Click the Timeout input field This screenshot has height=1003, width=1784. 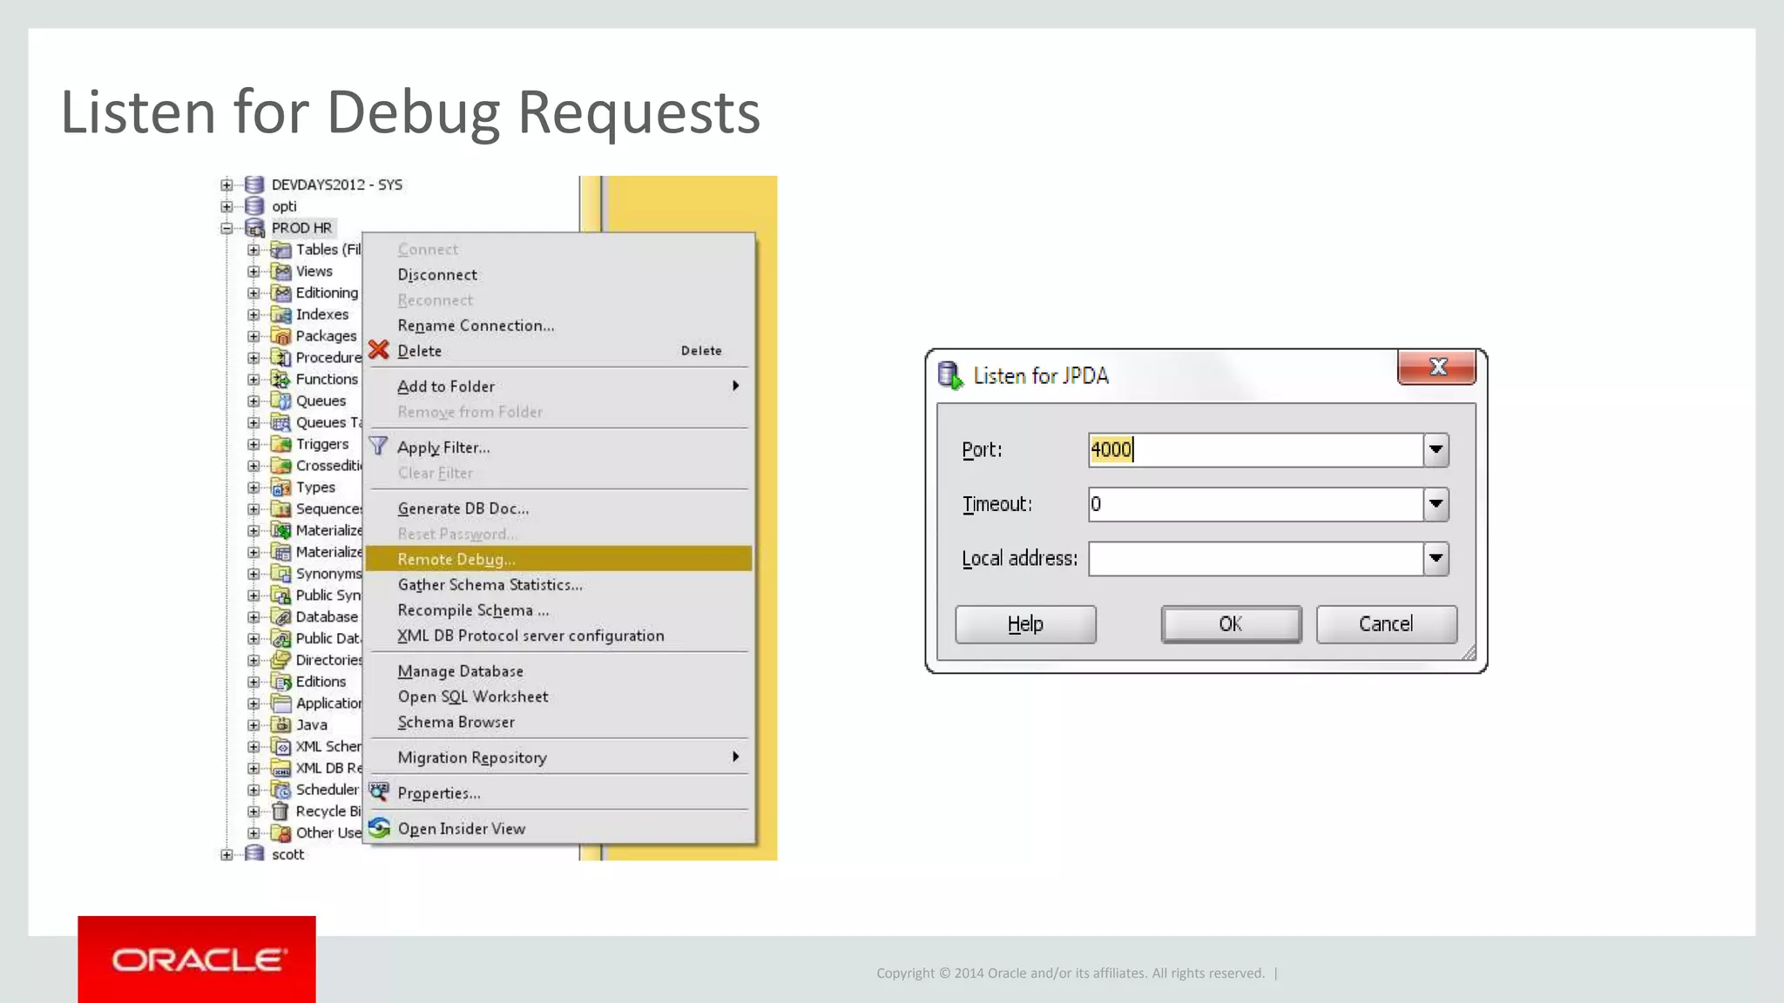point(1256,504)
